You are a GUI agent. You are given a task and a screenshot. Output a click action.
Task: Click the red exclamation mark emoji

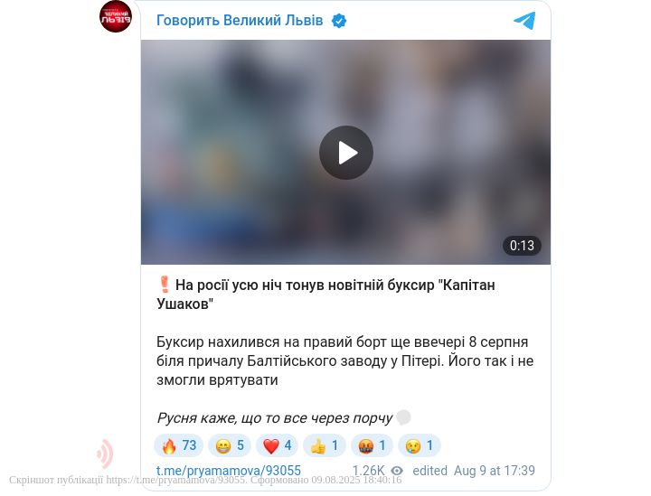click(165, 285)
